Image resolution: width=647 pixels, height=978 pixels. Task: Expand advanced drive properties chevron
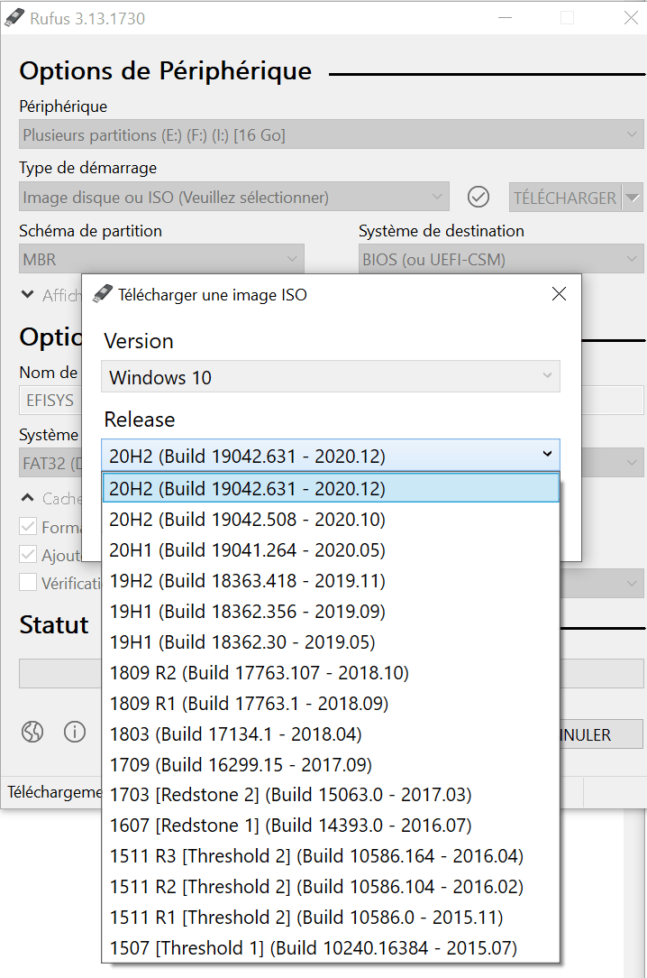coord(27,294)
